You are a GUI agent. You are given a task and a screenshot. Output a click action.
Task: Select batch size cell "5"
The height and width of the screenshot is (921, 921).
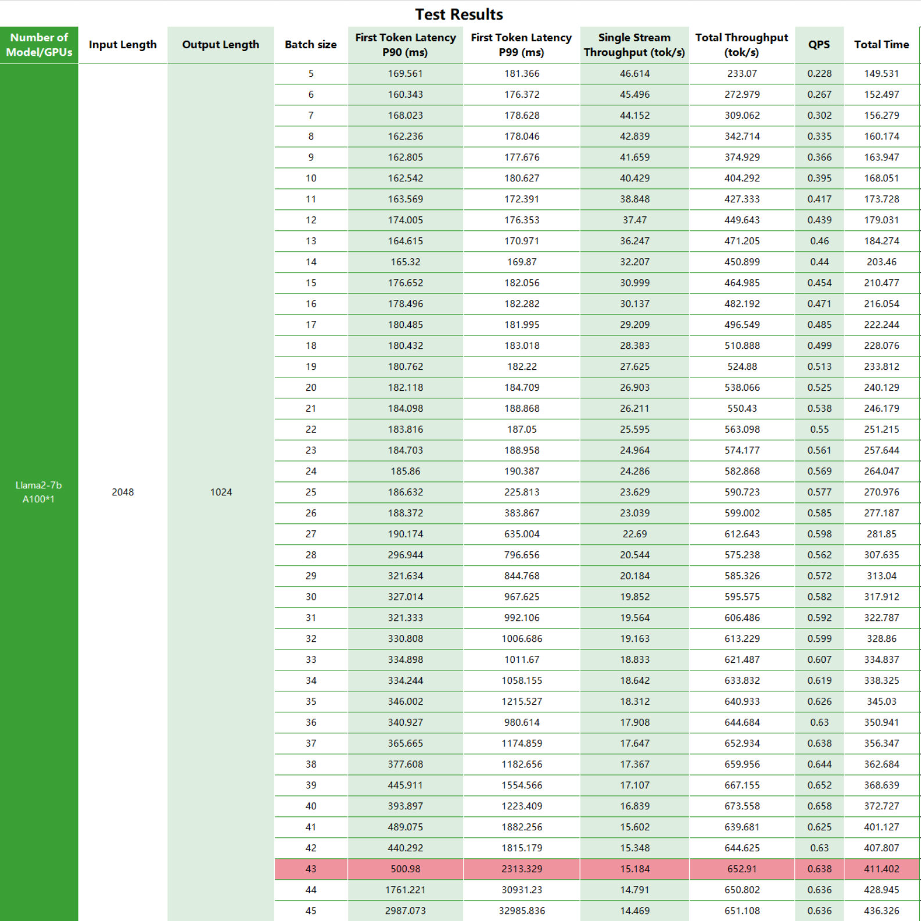[x=311, y=74]
